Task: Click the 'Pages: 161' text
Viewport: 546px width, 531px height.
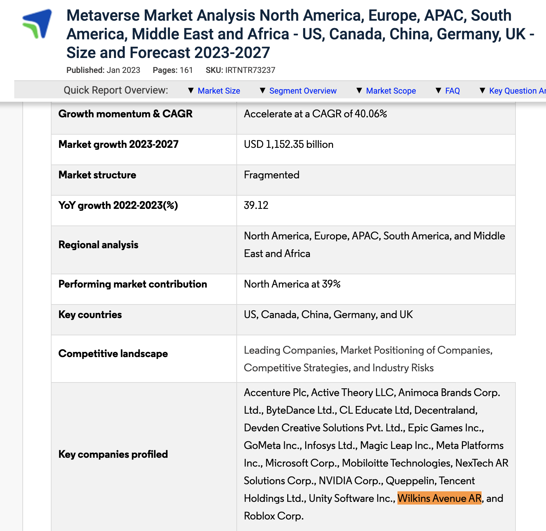Action: [173, 70]
